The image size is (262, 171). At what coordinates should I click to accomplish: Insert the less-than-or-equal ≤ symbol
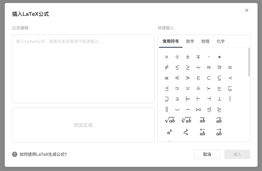pos(177,67)
